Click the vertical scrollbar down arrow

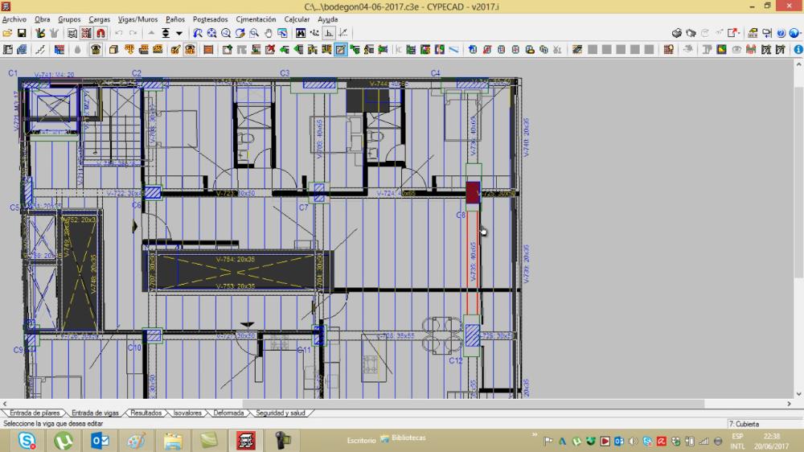(798, 394)
